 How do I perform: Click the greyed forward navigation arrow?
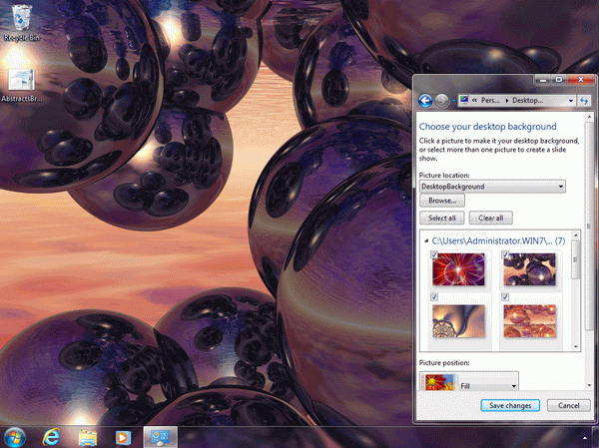(x=441, y=101)
